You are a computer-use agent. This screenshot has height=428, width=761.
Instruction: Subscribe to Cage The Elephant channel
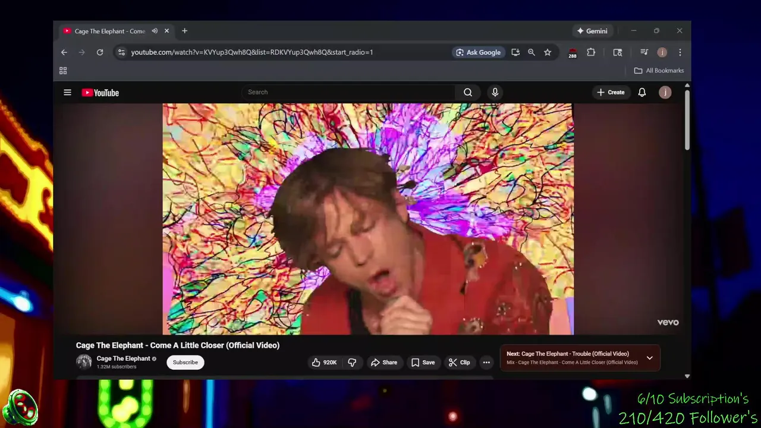click(185, 362)
